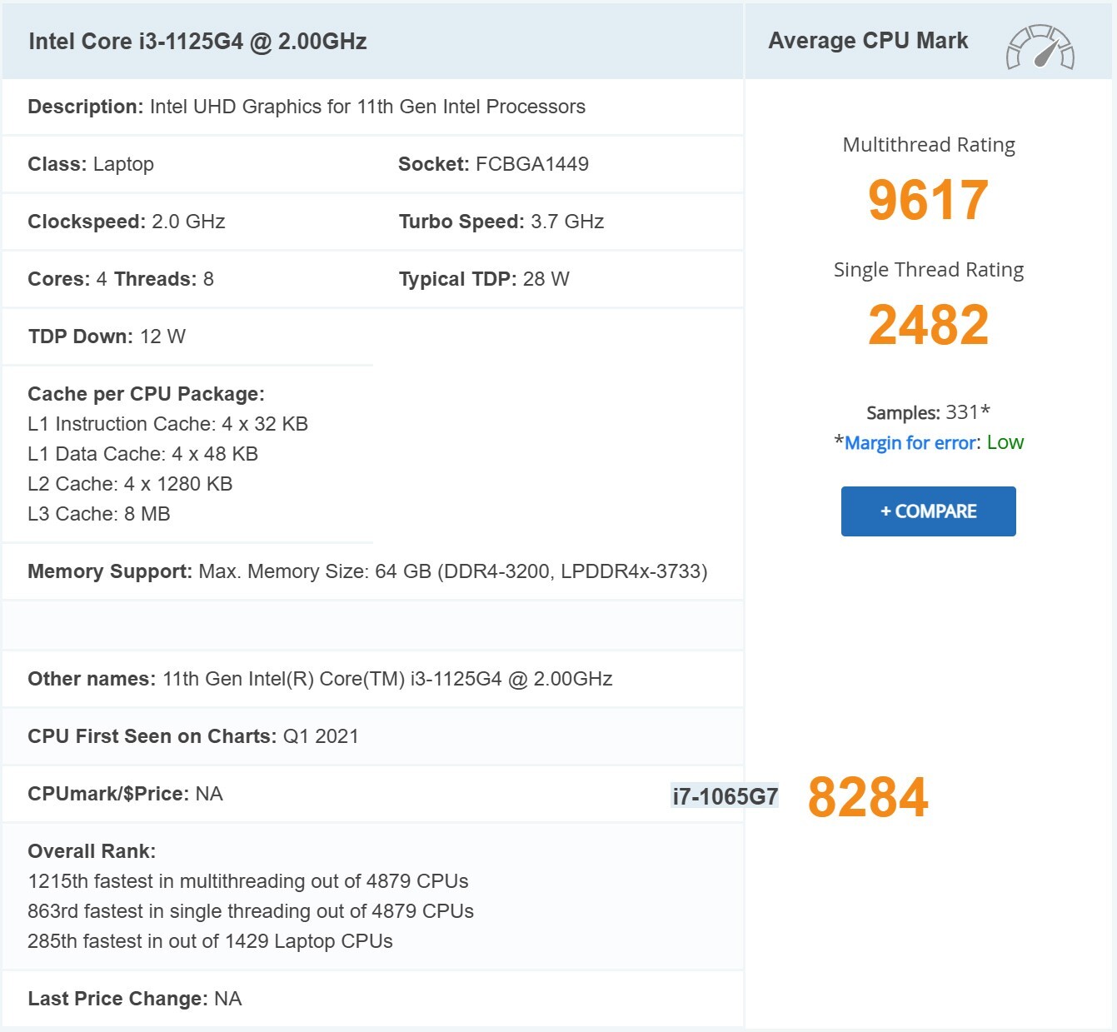Select the Cores: 4 Threads: 8 line
Viewport: 1117px width, 1032px height.
point(121,279)
